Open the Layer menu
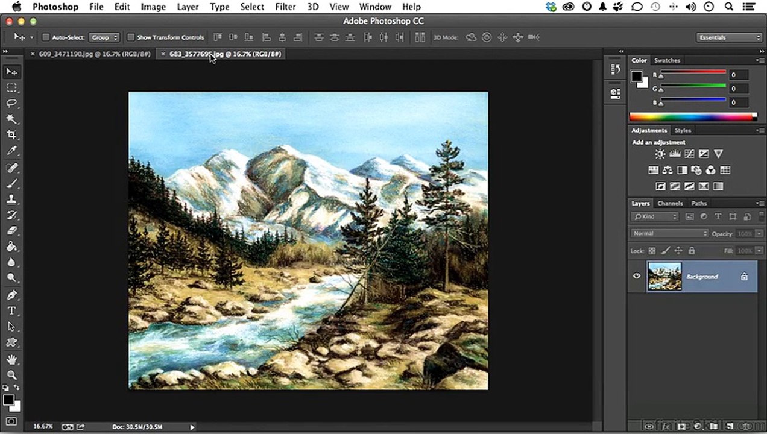 188,7
